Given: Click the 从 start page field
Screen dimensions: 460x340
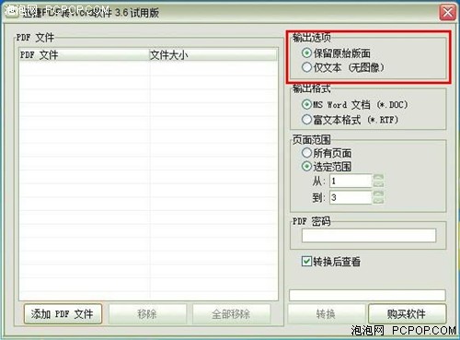Looking at the screenshot, I should click(x=351, y=181).
